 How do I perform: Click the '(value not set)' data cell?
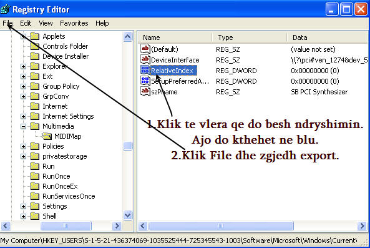[x=313, y=49]
